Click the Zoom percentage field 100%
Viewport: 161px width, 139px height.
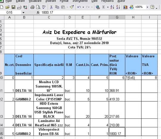coord(140,7)
